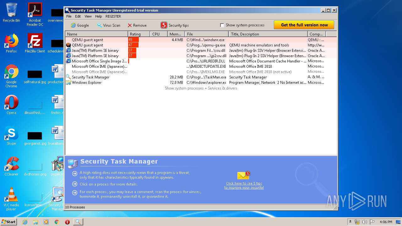Sort by the Name column header
402x226 pixels.
pyautogui.click(x=96, y=34)
